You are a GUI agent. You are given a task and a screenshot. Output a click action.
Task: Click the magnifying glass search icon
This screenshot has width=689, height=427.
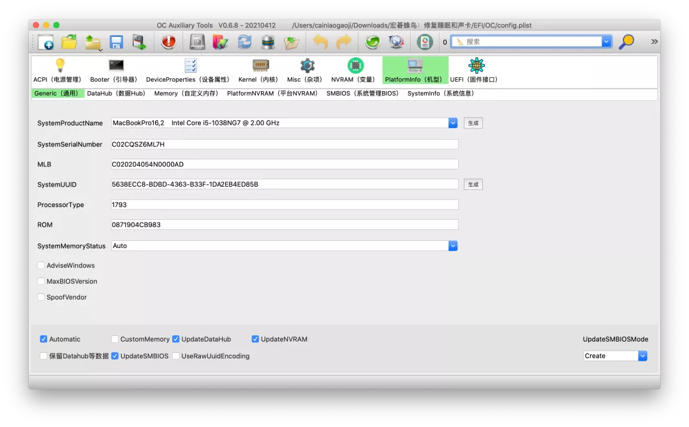[x=626, y=42]
